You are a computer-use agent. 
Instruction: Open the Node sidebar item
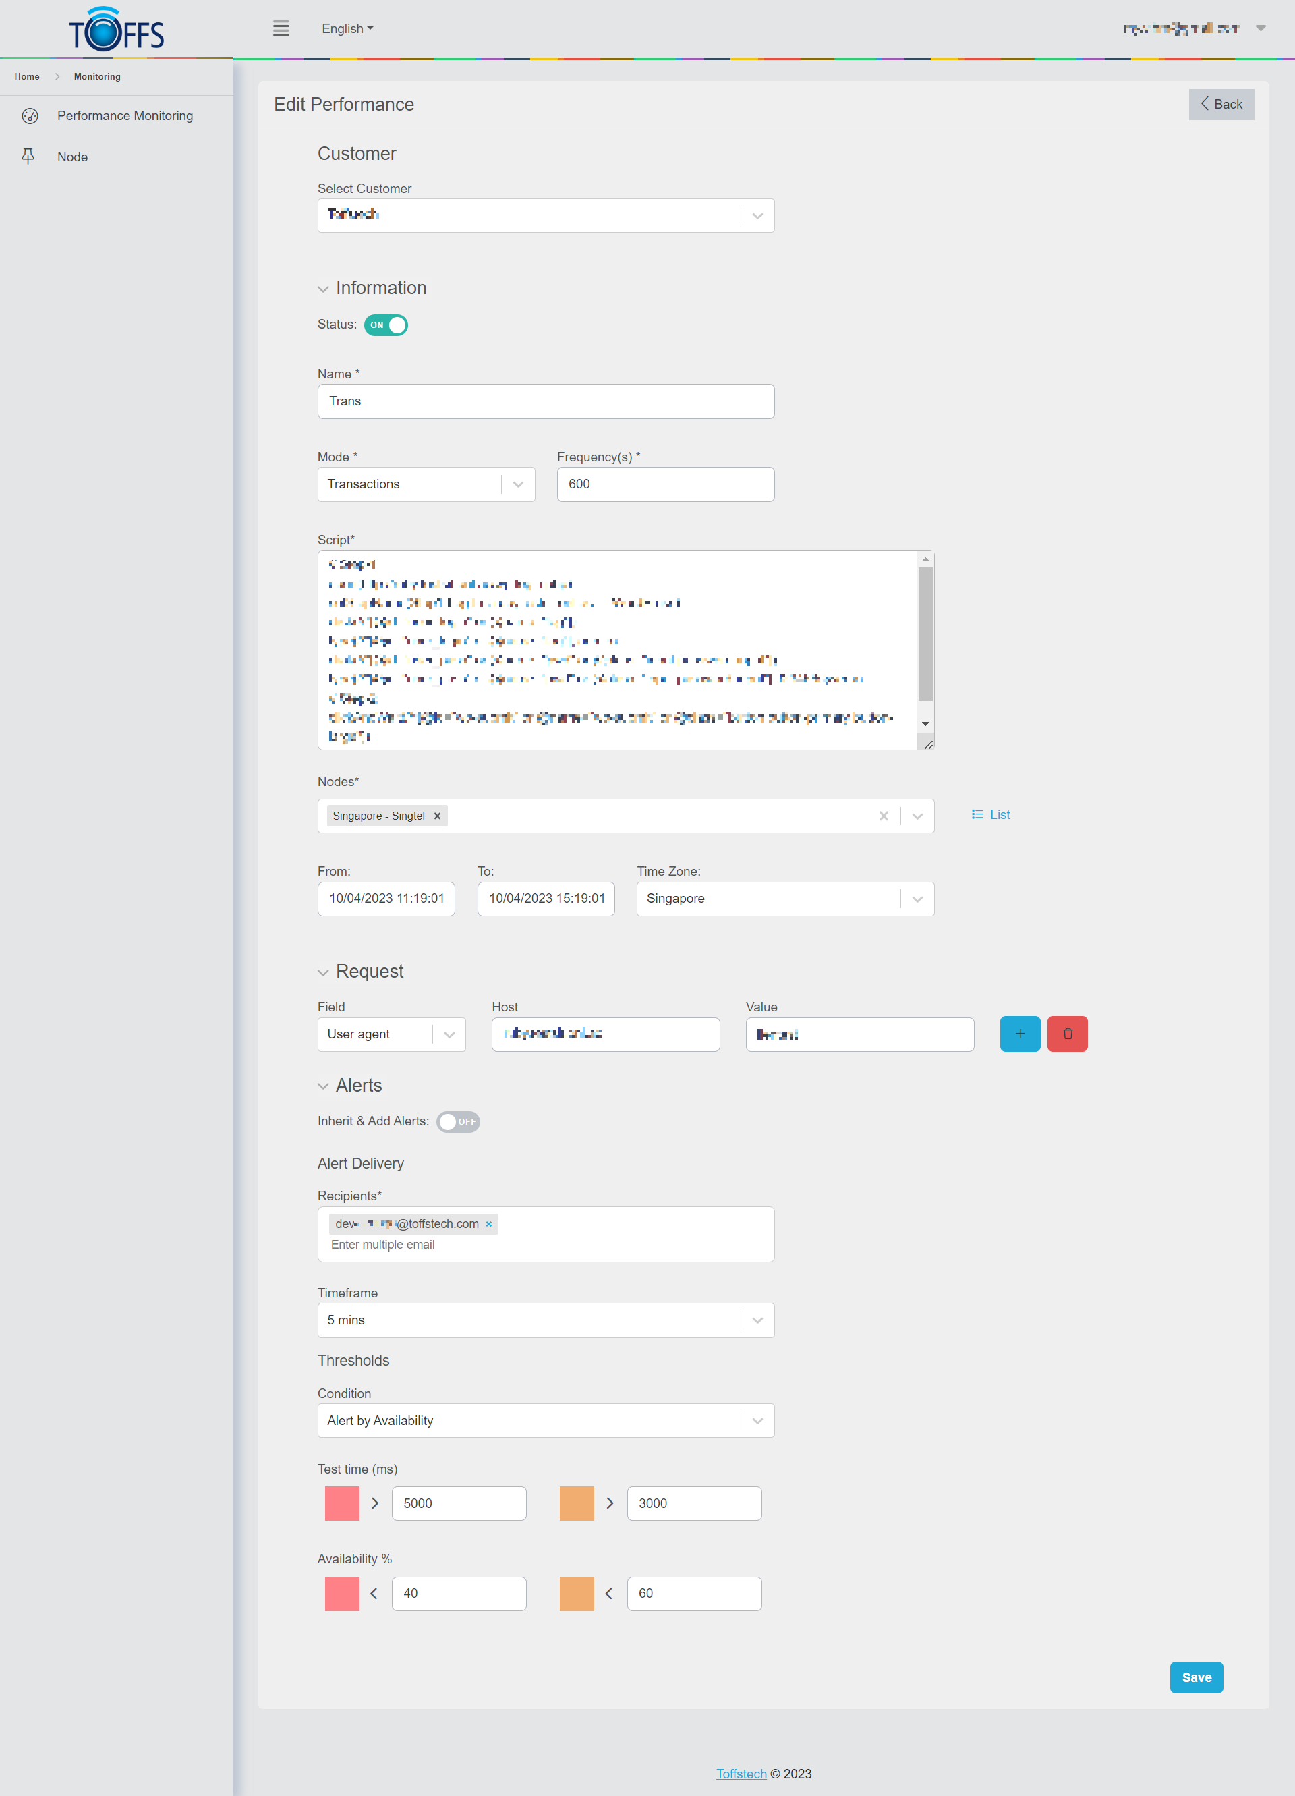click(x=72, y=157)
